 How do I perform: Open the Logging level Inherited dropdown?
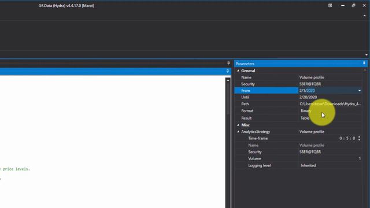330,165
